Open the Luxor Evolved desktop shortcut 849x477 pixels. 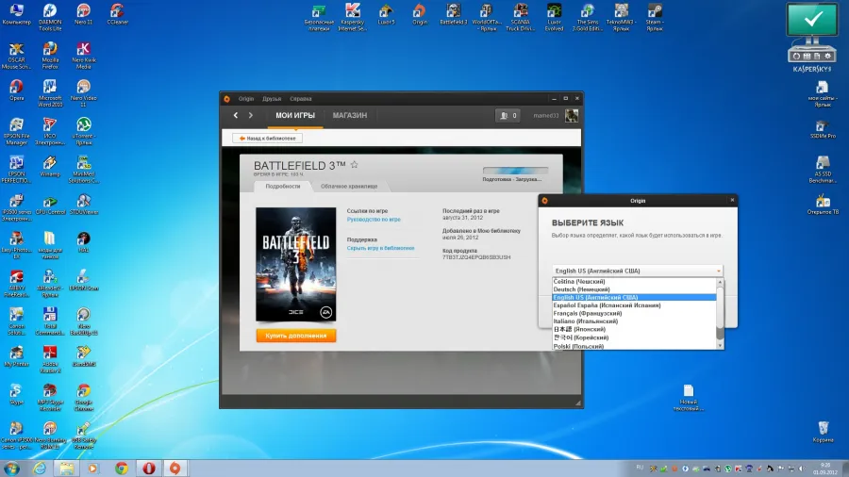pyautogui.click(x=554, y=17)
